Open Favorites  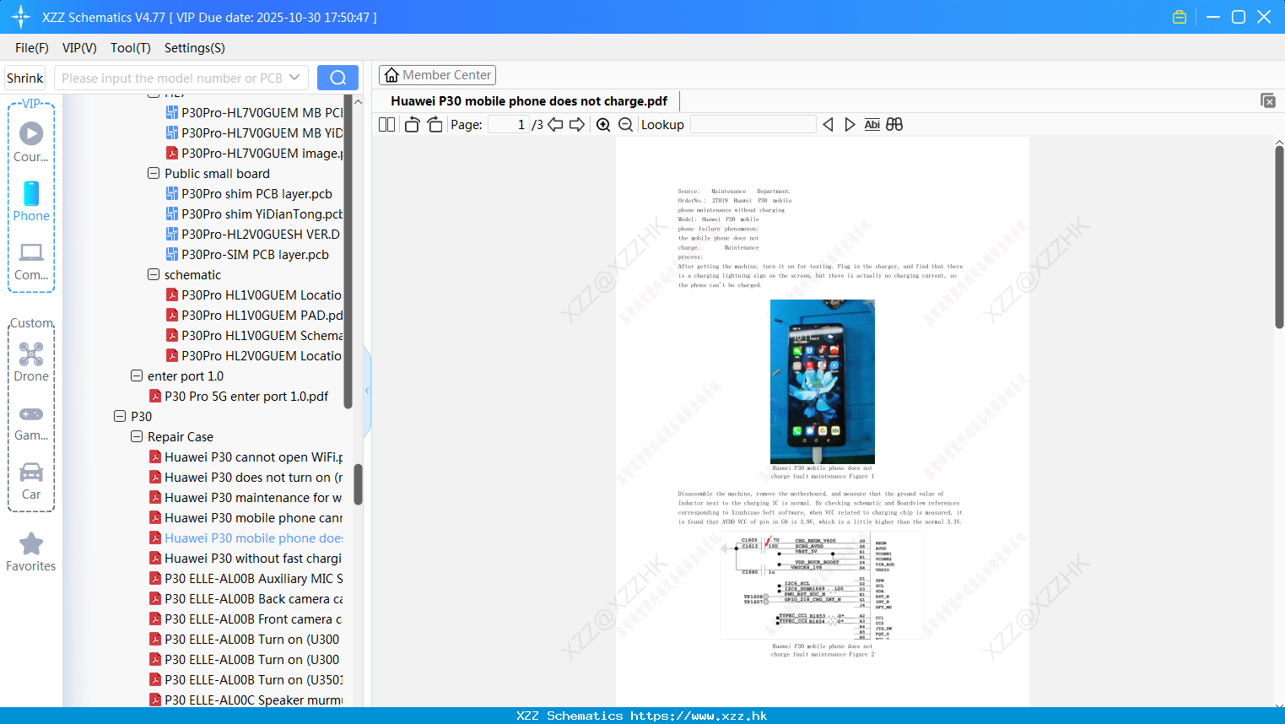coord(31,552)
